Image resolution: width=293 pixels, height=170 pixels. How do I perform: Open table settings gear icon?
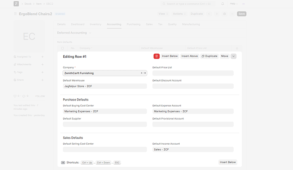pyautogui.click(x=237, y=48)
